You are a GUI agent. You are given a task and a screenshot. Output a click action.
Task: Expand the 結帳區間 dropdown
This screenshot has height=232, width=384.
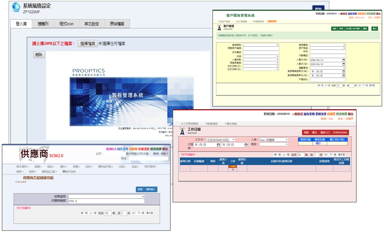click(x=106, y=196)
